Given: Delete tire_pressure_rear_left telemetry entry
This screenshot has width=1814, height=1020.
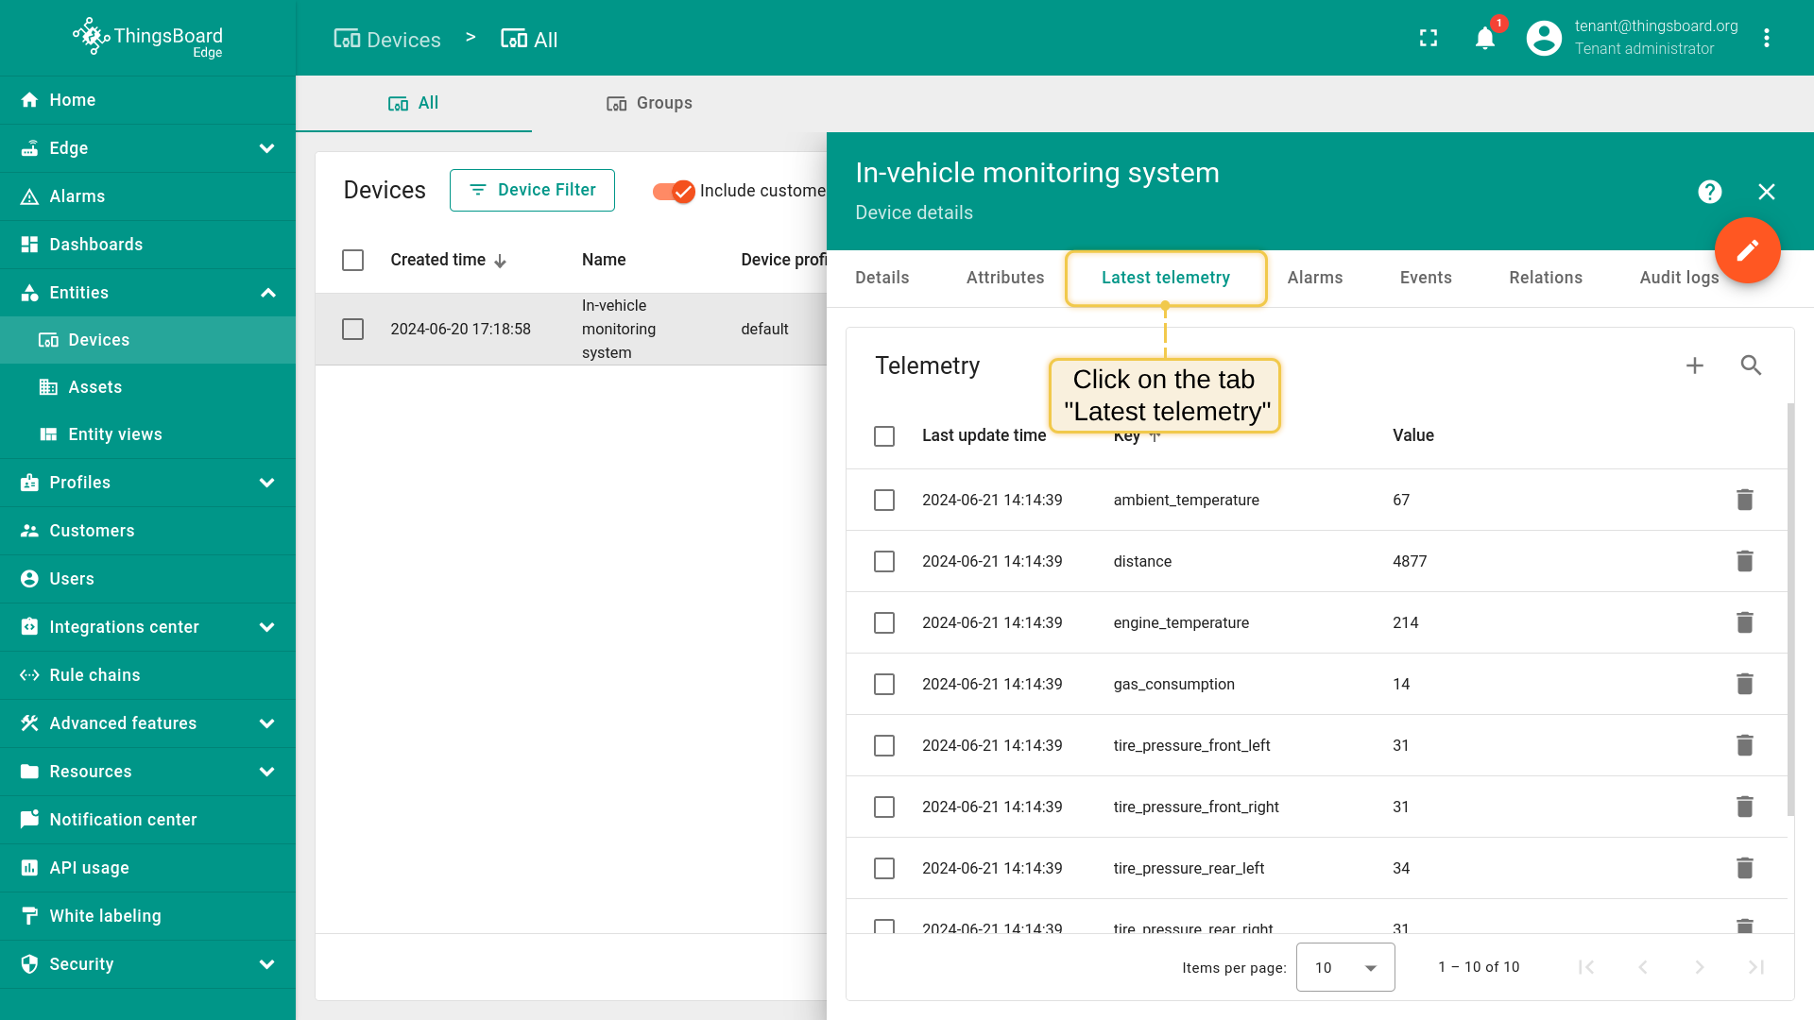Looking at the screenshot, I should (x=1745, y=868).
